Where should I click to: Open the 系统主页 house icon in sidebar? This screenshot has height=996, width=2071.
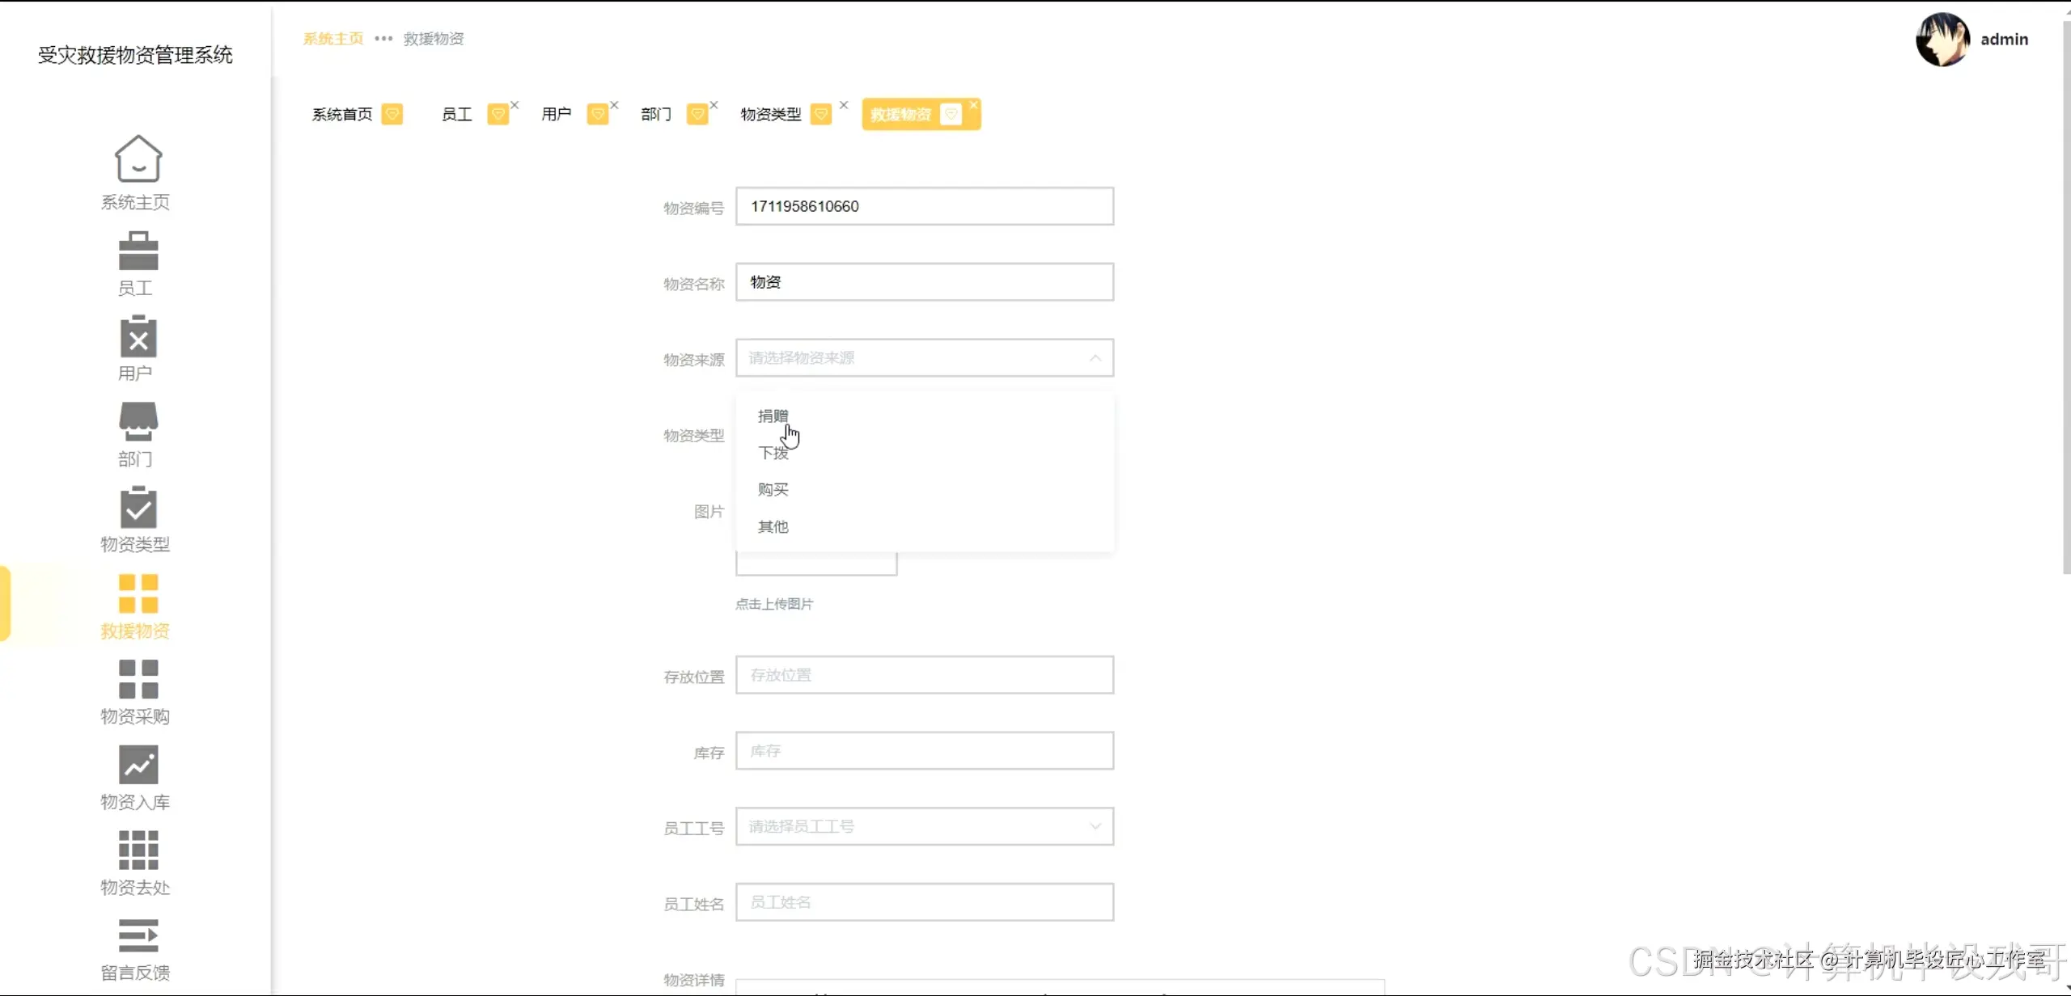[x=138, y=159]
